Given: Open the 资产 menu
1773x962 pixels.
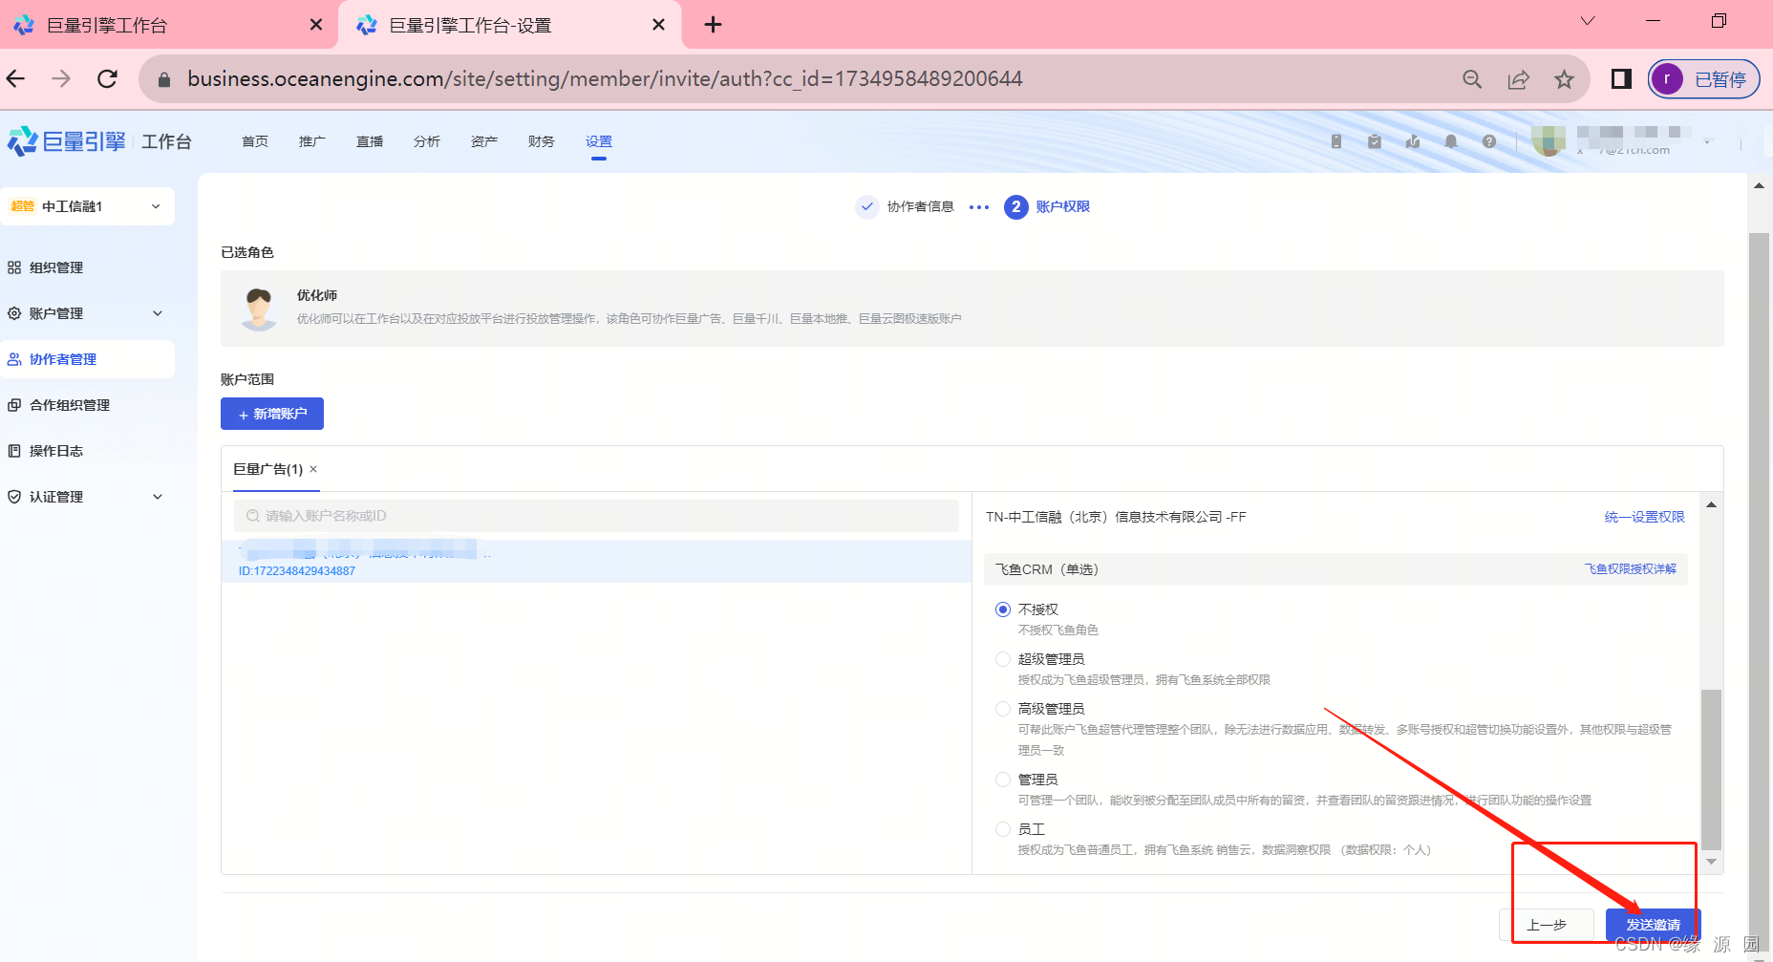Looking at the screenshot, I should click(484, 141).
